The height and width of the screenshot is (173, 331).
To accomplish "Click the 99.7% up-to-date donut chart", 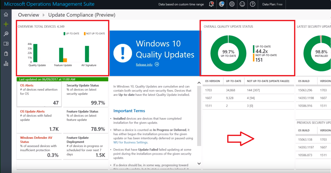I will click(228, 54).
